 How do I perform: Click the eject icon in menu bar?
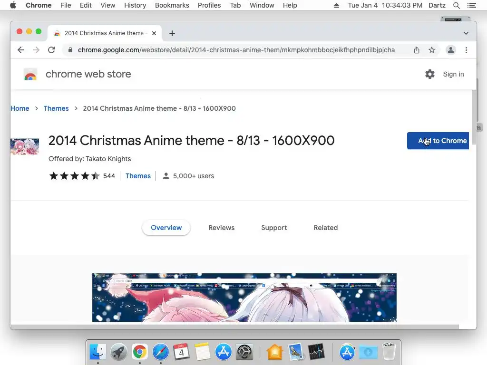[336, 5]
